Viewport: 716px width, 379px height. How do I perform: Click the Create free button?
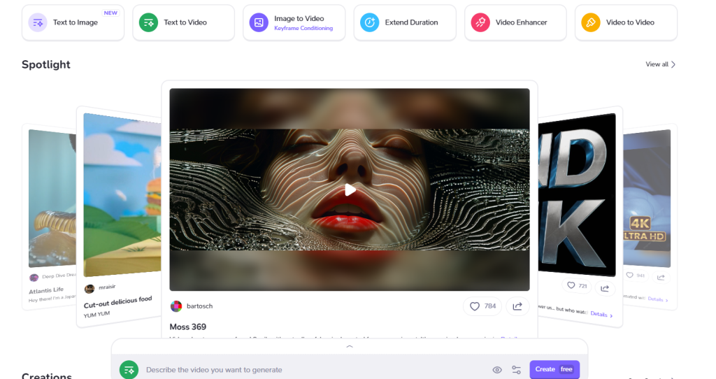click(x=554, y=369)
